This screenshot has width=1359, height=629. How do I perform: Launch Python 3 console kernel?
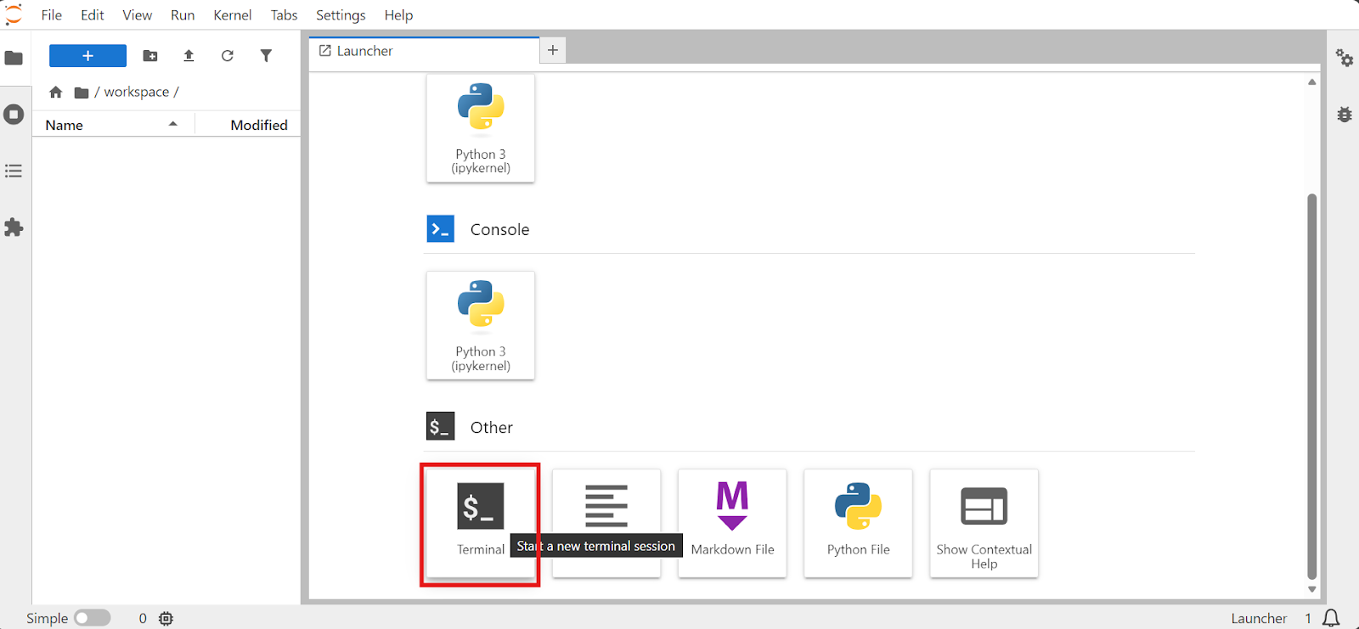click(x=481, y=324)
